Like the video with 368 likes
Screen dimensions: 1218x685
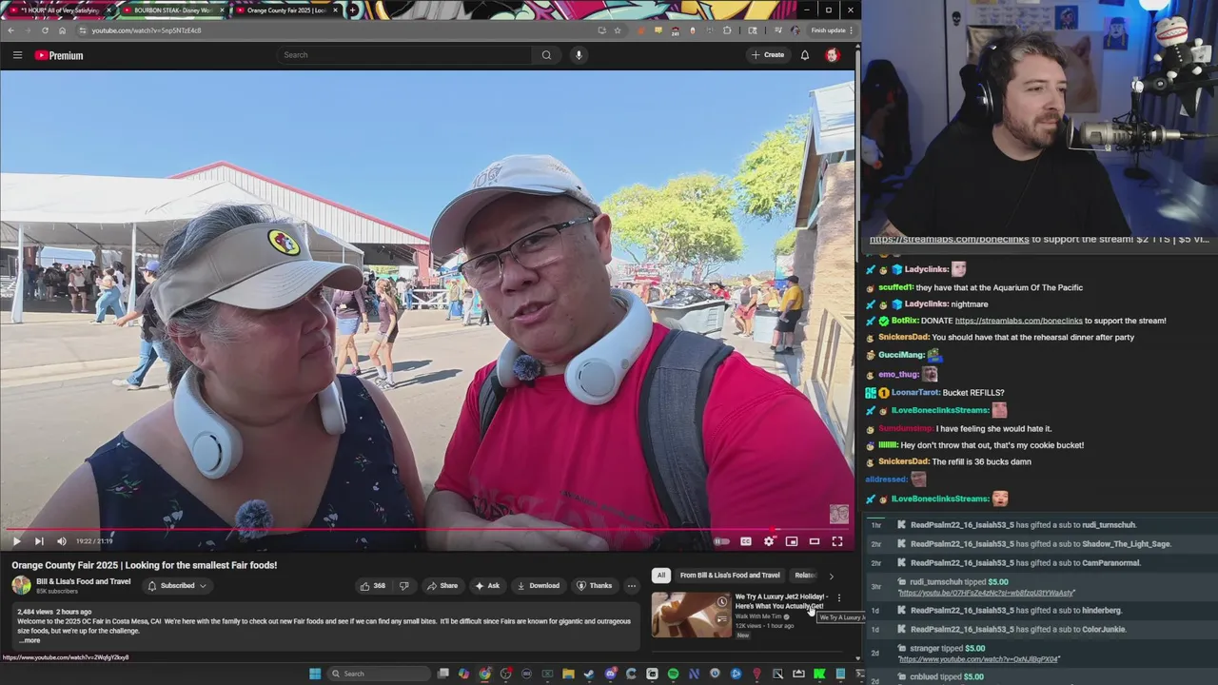point(373,586)
